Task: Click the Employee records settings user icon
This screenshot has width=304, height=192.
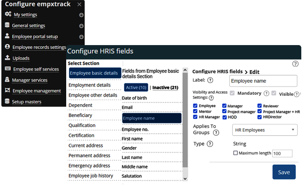Action: 7,47
